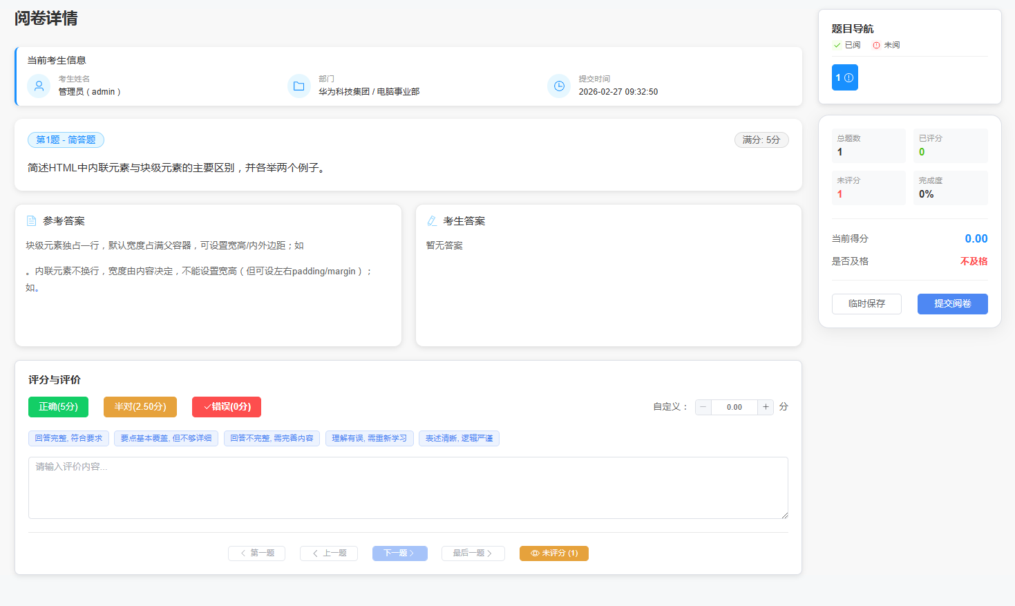Select the 正确(5分) grading option
The width and height of the screenshot is (1015, 606).
point(58,407)
